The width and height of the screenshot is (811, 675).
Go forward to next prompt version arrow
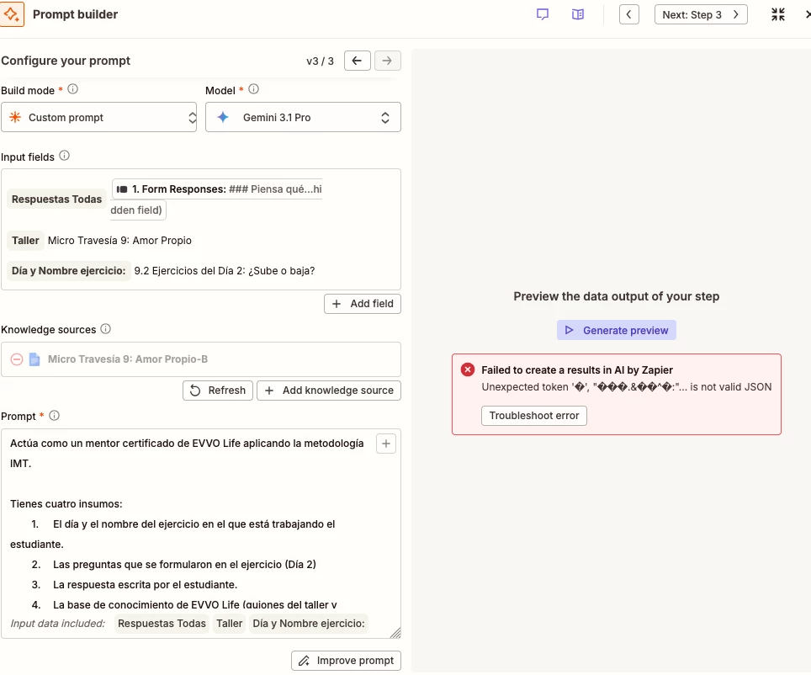point(387,61)
